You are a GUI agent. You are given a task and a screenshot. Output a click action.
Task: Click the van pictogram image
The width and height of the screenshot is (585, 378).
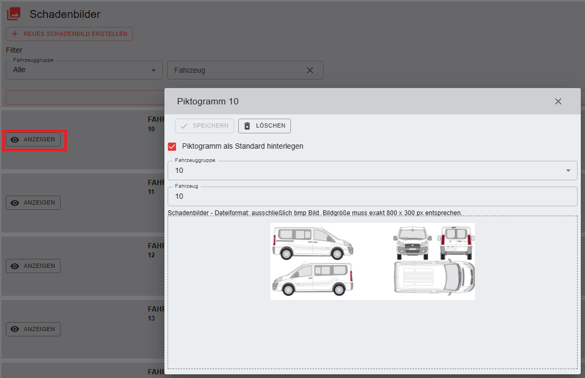point(372,261)
